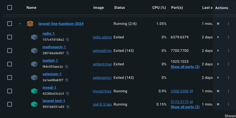The image size is (236, 118).
Task: Click the redis-1 grey container icon
Action: click(34, 37)
